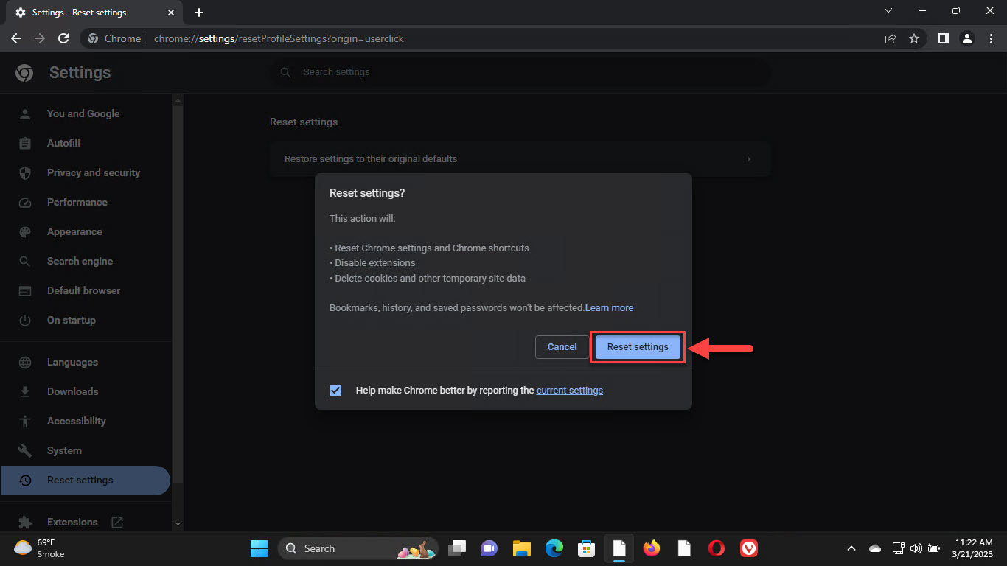Open On startup settings section
The image size is (1007, 566).
click(x=72, y=320)
